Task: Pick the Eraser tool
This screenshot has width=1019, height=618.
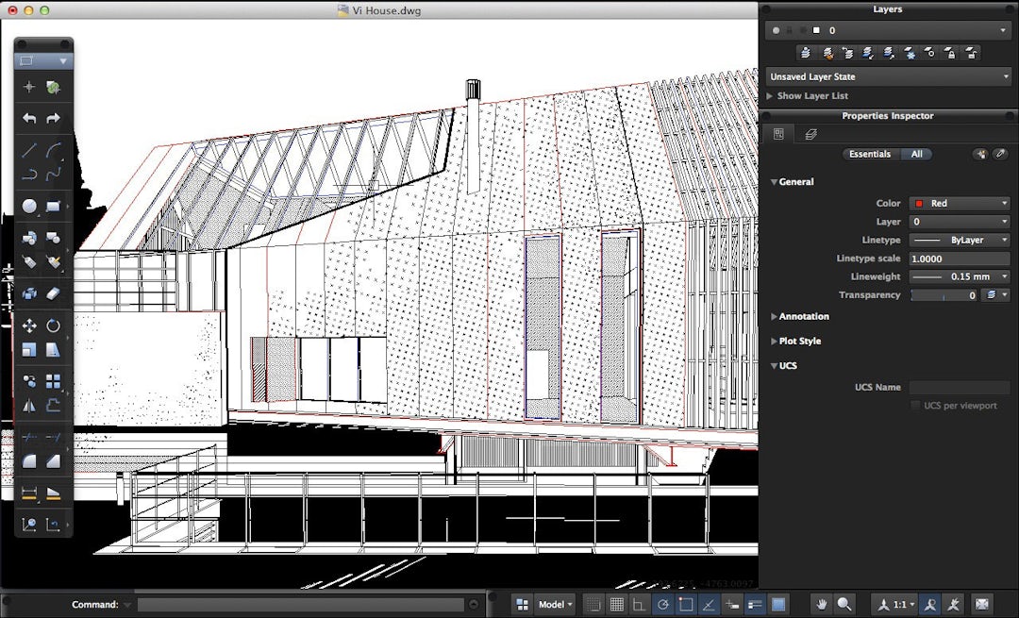Action: 53,293
